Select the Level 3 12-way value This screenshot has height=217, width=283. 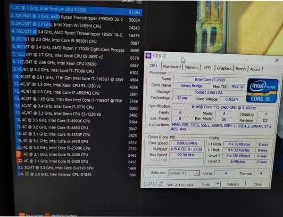pos(261,162)
